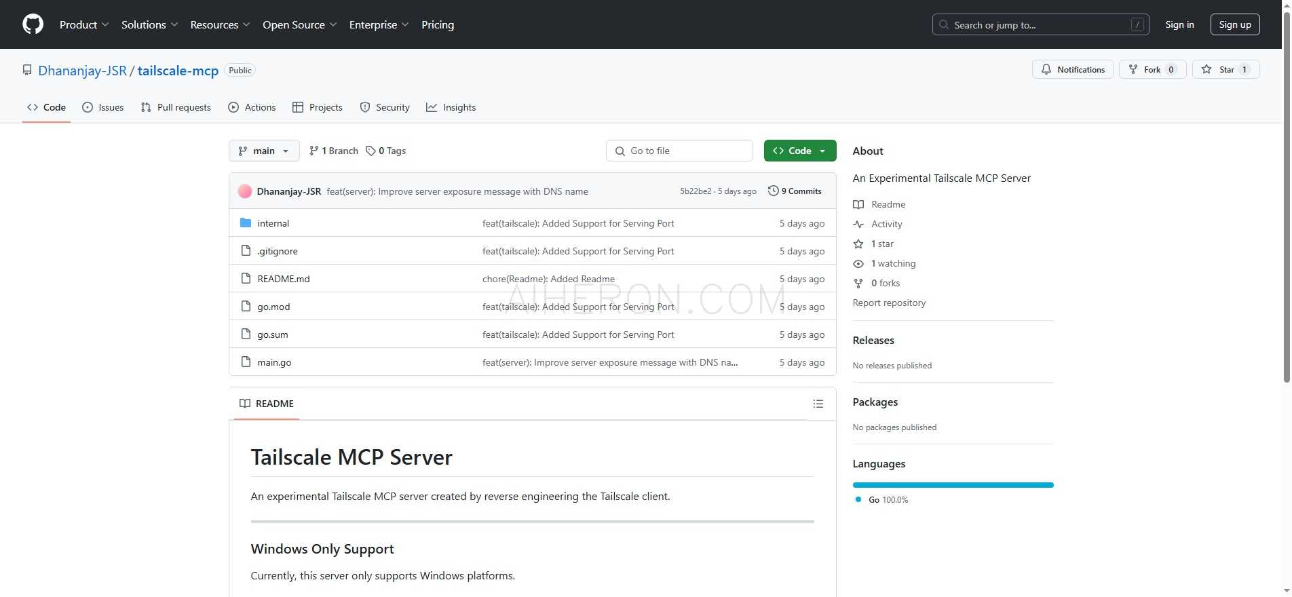Viewport: 1292px width, 597px height.
Task: Open the main.go file name
Action: click(274, 362)
